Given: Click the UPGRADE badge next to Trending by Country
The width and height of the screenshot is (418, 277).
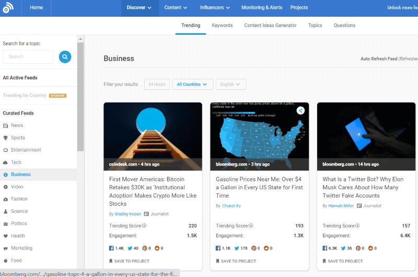Looking at the screenshot, I should [x=57, y=96].
